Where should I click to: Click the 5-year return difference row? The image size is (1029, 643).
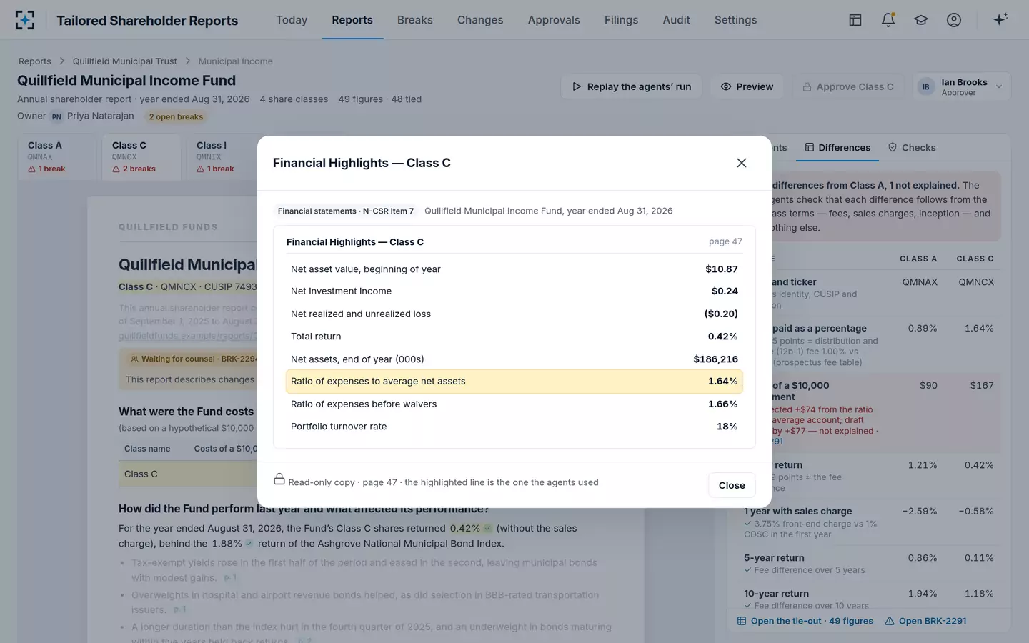click(x=869, y=564)
